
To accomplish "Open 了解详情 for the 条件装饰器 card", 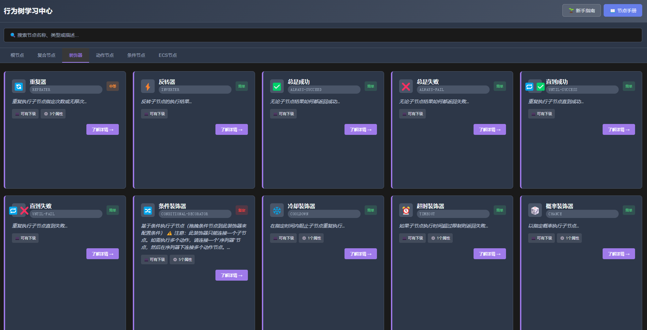I will point(231,275).
